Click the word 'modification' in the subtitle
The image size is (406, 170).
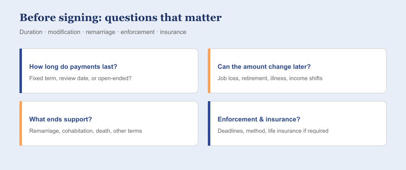[x=64, y=32]
